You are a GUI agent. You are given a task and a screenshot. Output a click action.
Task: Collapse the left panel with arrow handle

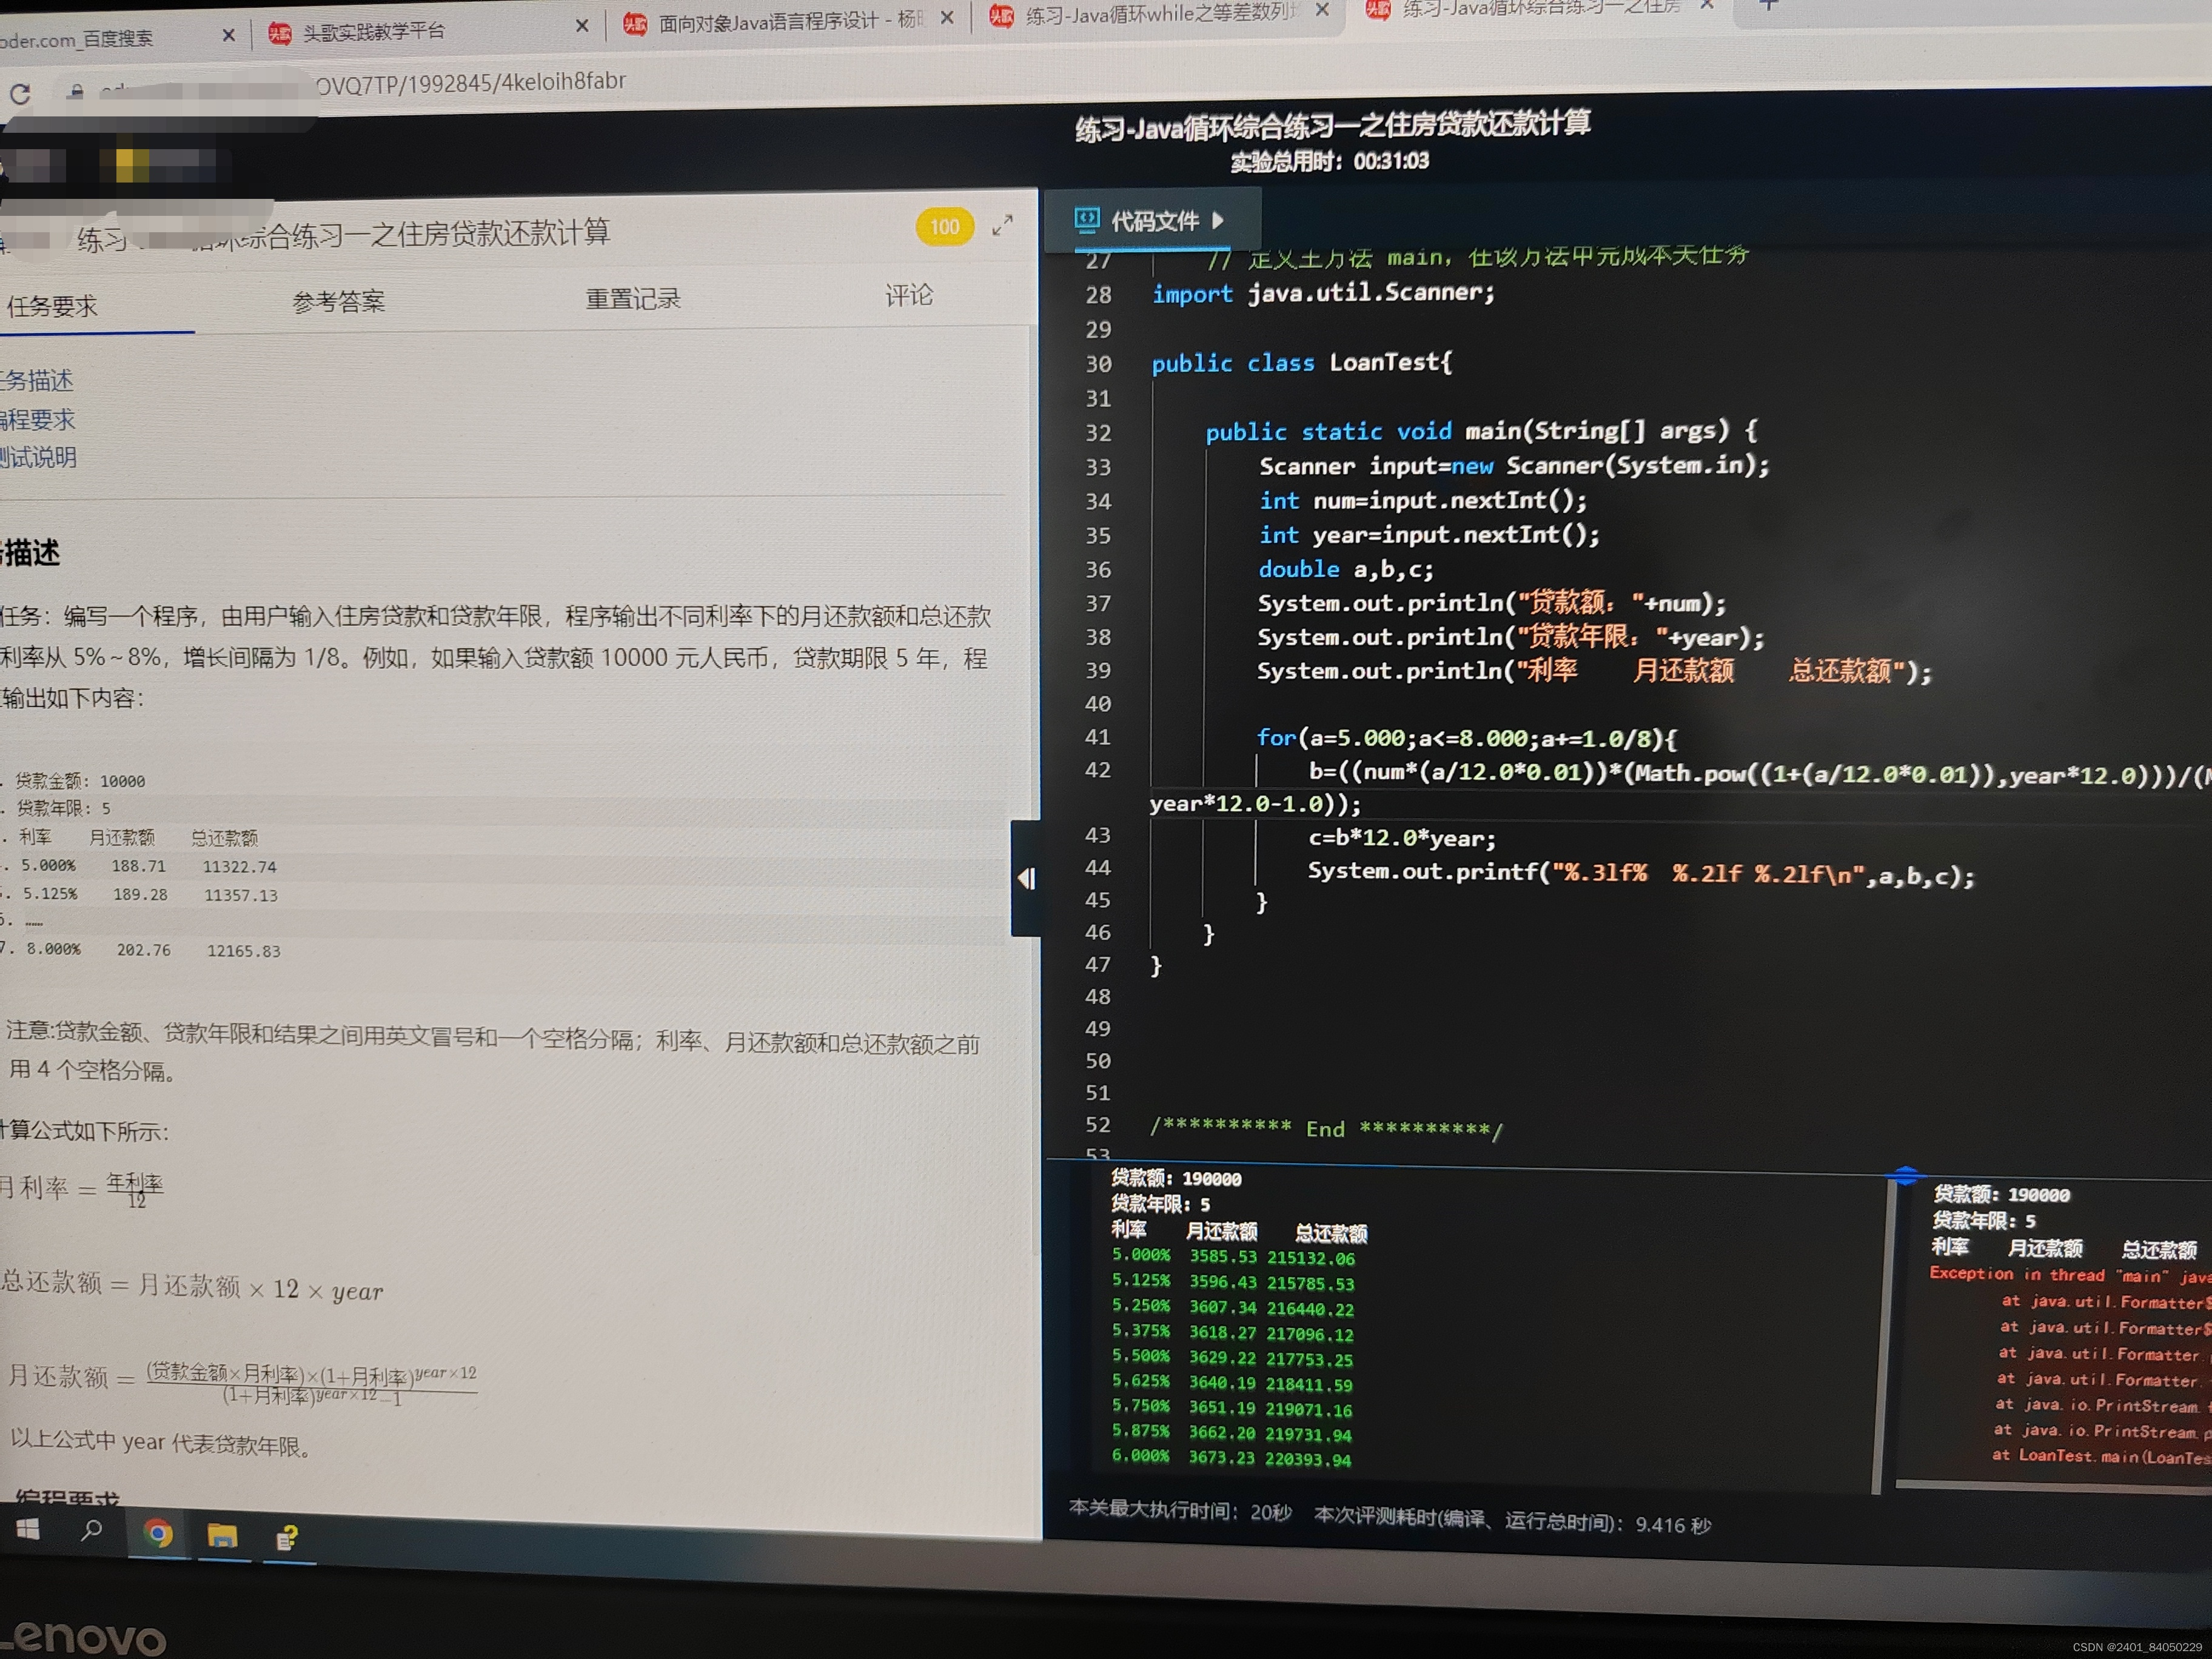[x=1025, y=878]
